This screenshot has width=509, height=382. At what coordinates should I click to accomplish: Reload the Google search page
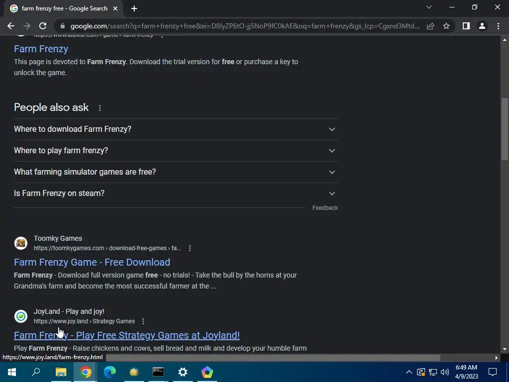click(43, 26)
